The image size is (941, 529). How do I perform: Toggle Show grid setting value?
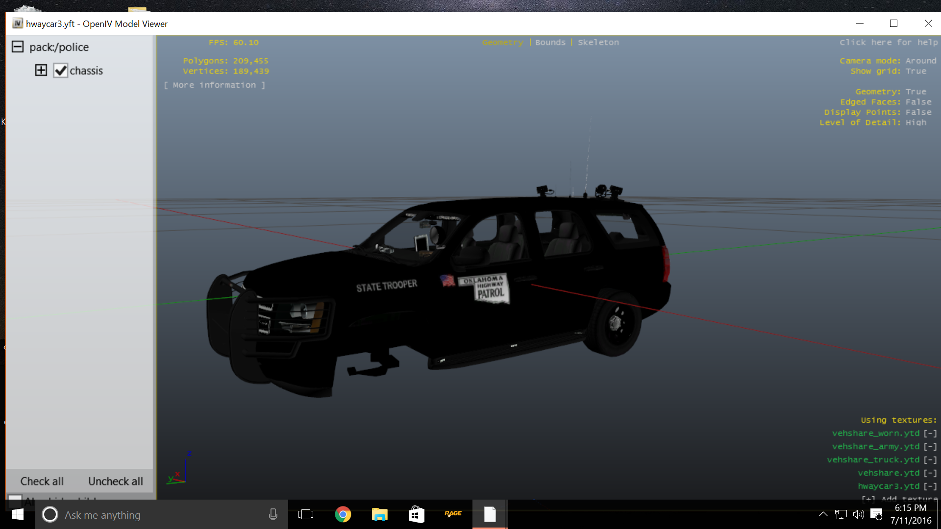pyautogui.click(x=916, y=71)
